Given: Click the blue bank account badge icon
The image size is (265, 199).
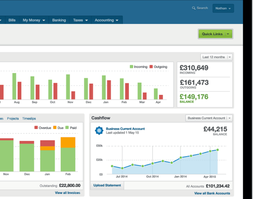Looking at the screenshot, I should (99, 131).
